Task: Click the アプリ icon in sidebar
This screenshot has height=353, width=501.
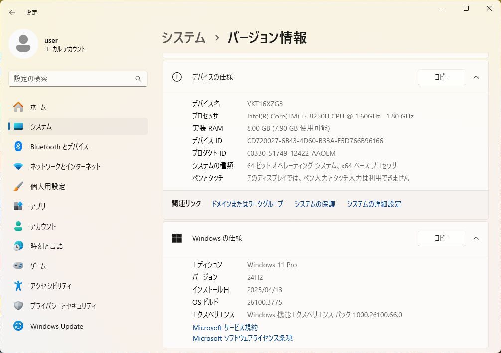Action: point(18,206)
